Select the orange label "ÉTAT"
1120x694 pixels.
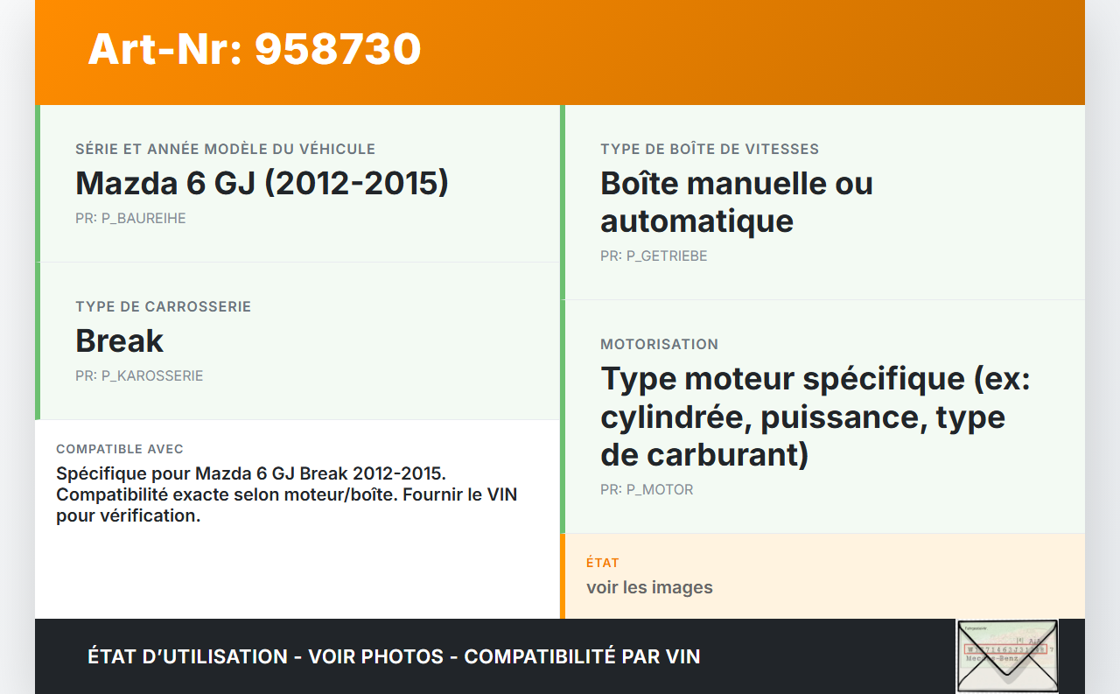tap(603, 563)
